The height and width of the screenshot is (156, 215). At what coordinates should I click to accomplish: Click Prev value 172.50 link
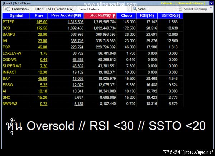[x=42, y=28]
